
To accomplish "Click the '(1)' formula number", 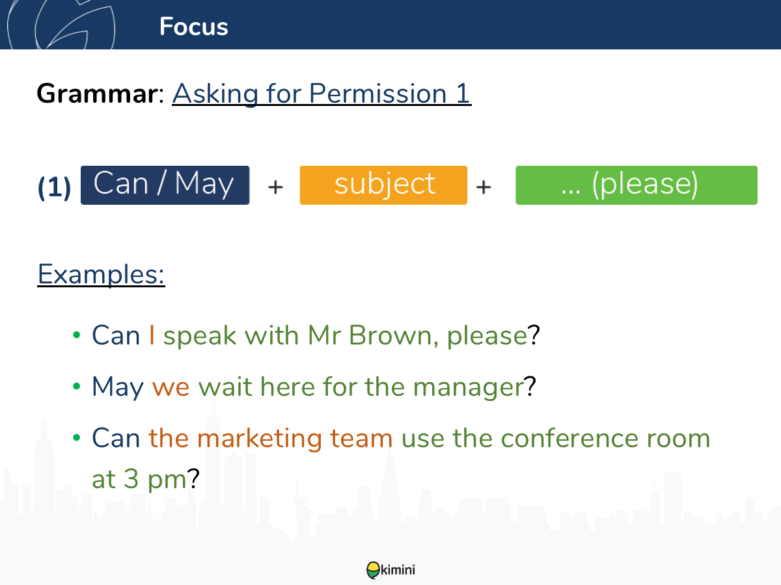I will [x=55, y=187].
